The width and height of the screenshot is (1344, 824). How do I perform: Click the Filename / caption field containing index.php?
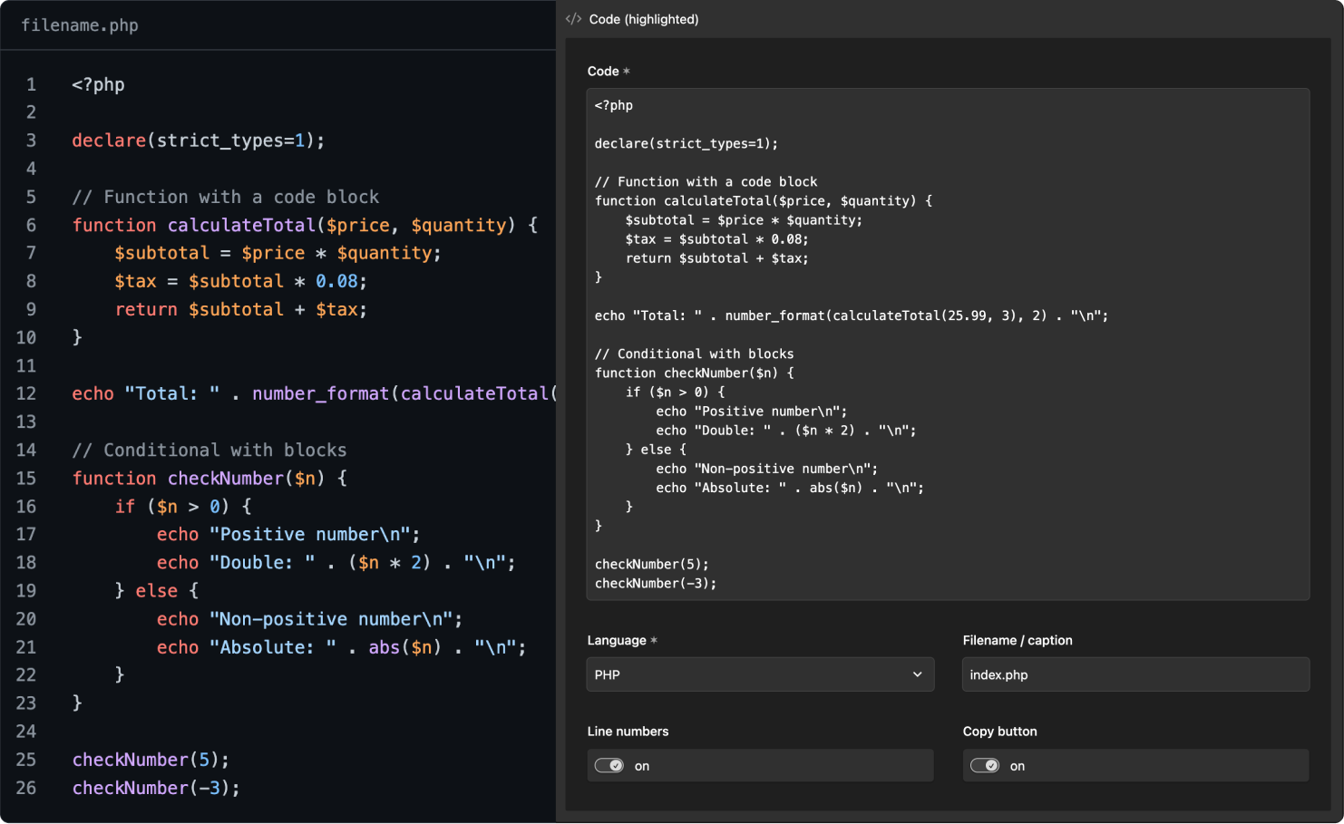coord(1135,674)
